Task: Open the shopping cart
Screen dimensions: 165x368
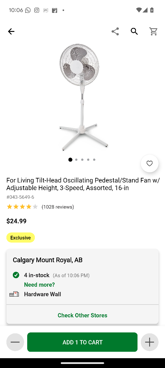Action: pyautogui.click(x=153, y=31)
